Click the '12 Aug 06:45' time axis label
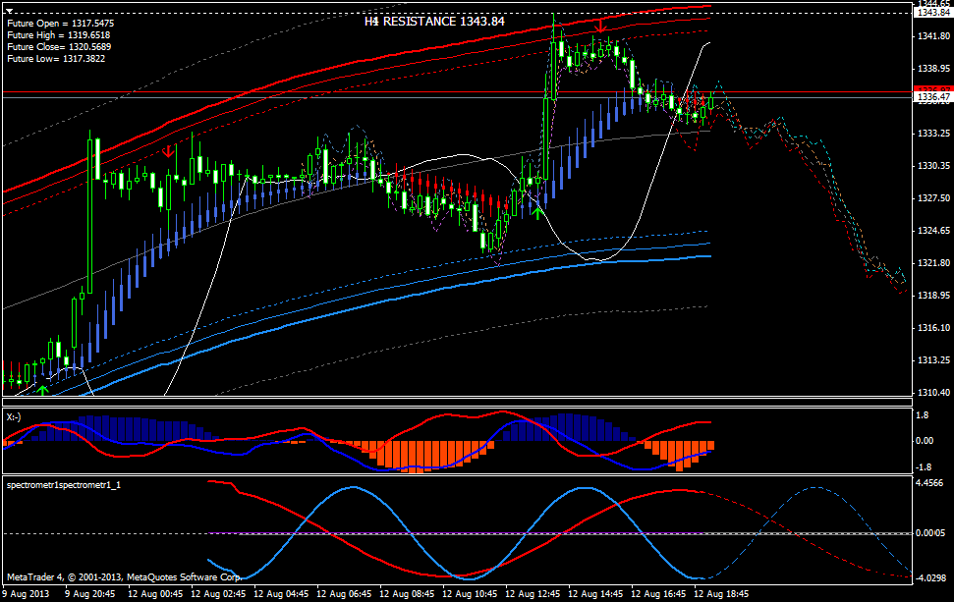 (x=344, y=593)
